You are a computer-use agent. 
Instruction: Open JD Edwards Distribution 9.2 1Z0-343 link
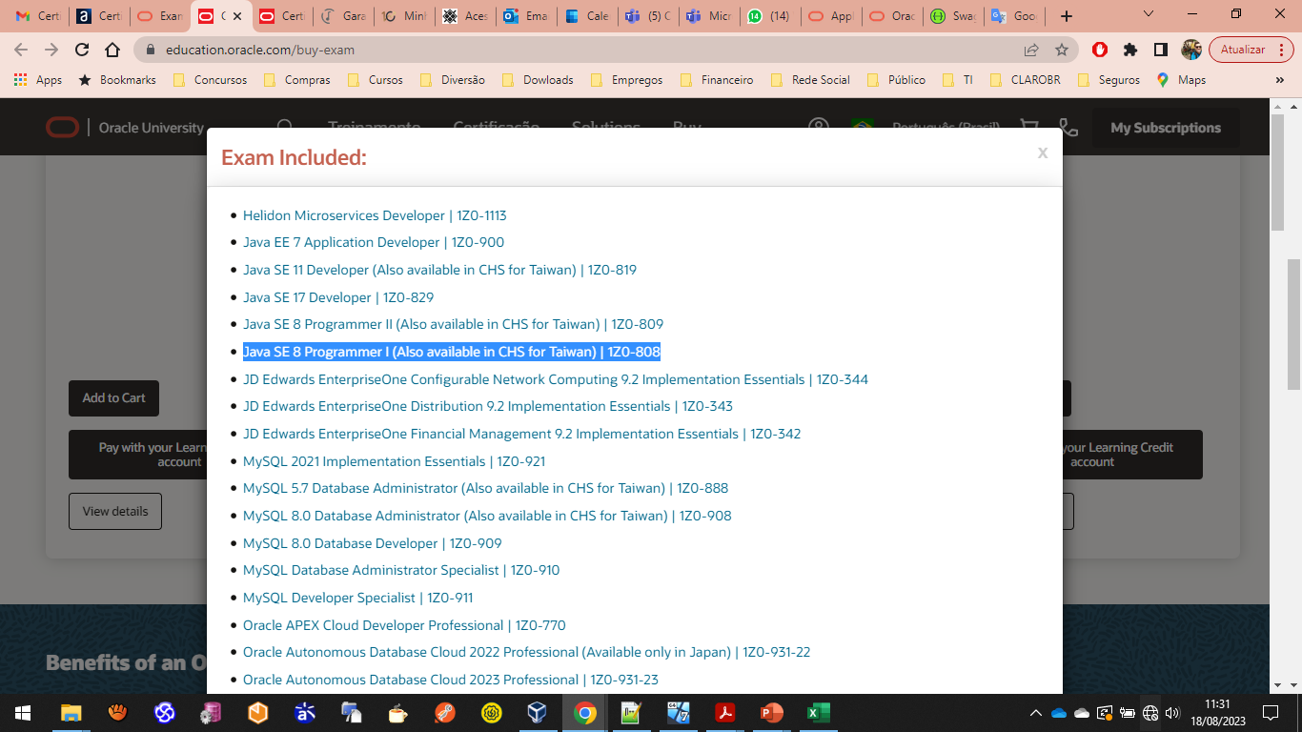(488, 406)
